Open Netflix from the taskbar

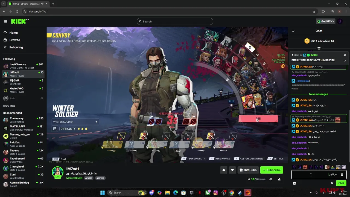click(x=200, y=193)
